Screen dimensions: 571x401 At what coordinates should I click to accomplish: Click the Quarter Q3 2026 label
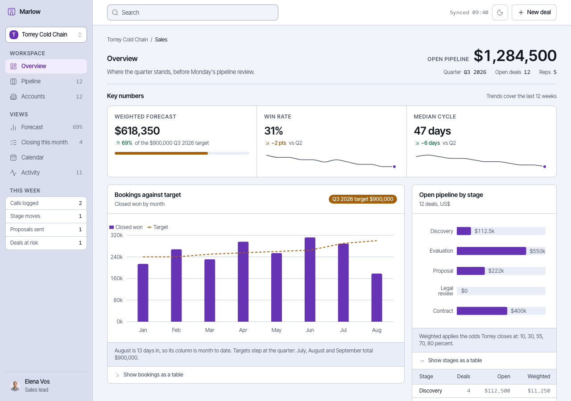[465, 72]
